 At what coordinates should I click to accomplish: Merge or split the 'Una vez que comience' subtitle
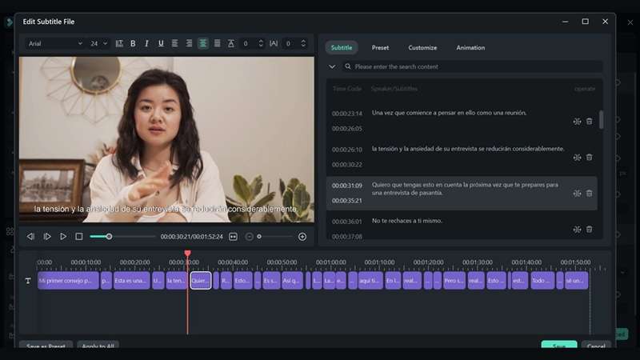(577, 122)
